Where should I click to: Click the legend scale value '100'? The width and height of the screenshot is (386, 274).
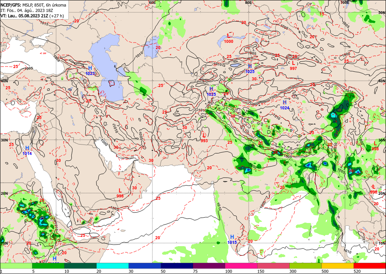click(229, 272)
